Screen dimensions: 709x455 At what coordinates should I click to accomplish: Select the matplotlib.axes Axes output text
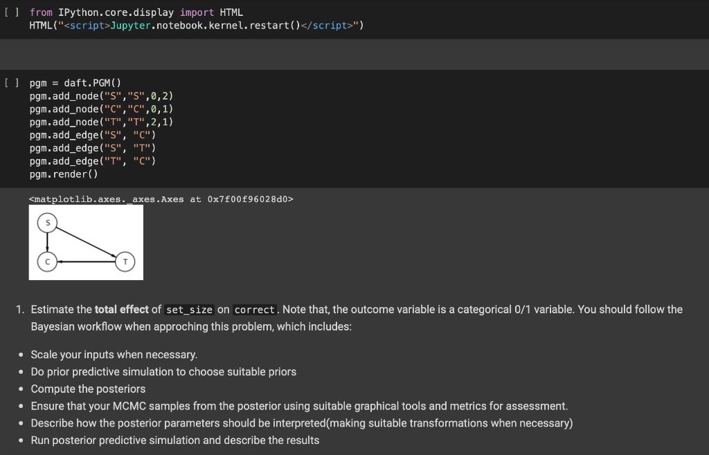tap(161, 198)
